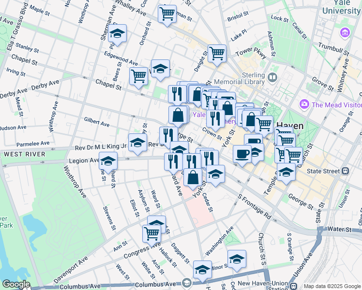
Task: Select the shopping cart marker on Whalley Ave
Action: point(167,14)
